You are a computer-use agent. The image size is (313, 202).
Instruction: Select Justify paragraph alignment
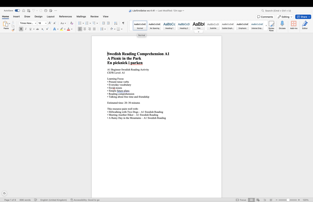(x=94, y=29)
